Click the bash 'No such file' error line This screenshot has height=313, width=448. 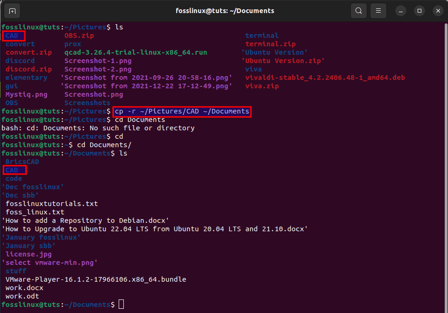pyautogui.click(x=98, y=128)
